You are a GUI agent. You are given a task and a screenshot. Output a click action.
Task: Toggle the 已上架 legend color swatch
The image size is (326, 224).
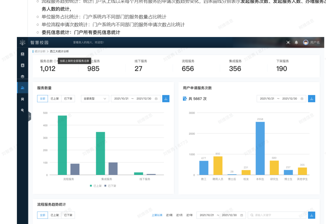tap(91, 186)
